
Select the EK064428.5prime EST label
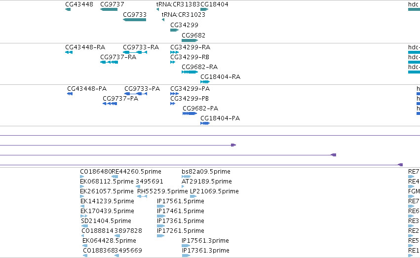tap(109, 241)
